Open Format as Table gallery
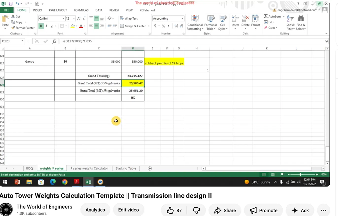This screenshot has width=338, height=216. (x=211, y=23)
